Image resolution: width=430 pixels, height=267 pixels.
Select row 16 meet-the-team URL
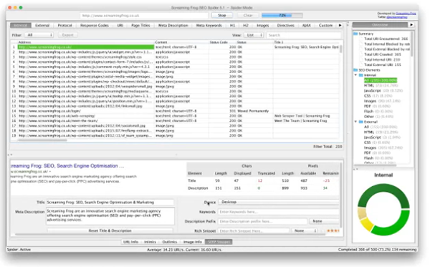click(176, 121)
